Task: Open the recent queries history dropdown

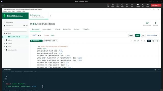Action: [39, 35]
